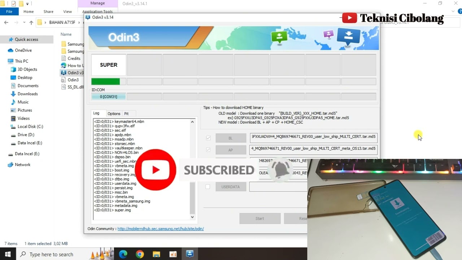Viewport: 462px width, 260px height.
Task: Click the log scroll-down arrow
Action: (192, 217)
